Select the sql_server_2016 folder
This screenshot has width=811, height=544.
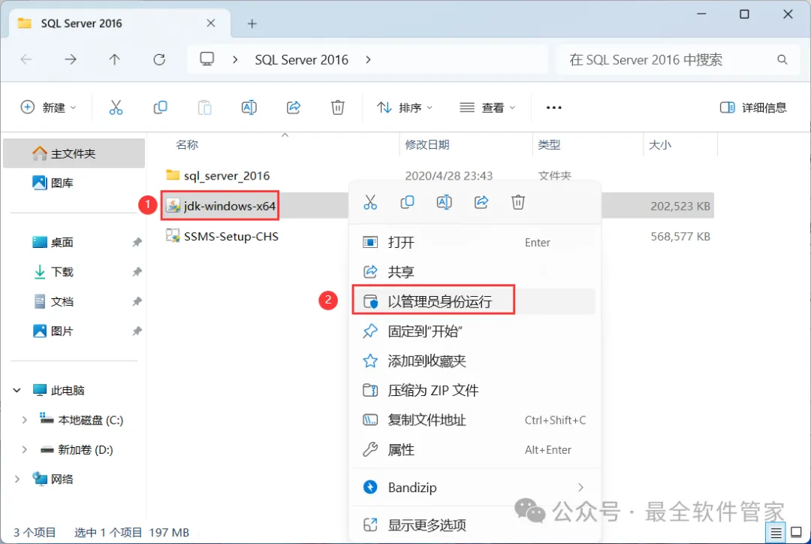pyautogui.click(x=227, y=176)
